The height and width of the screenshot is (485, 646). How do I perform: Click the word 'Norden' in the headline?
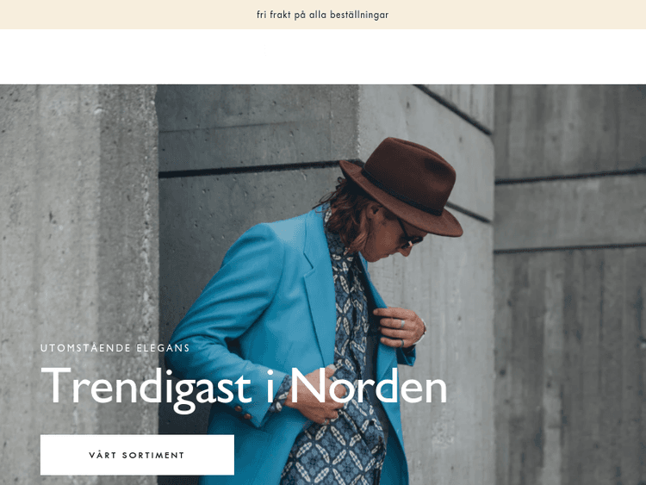(x=370, y=386)
